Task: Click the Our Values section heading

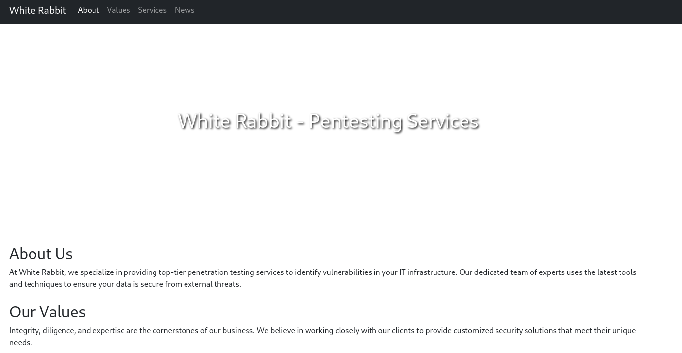Action: 47,312
